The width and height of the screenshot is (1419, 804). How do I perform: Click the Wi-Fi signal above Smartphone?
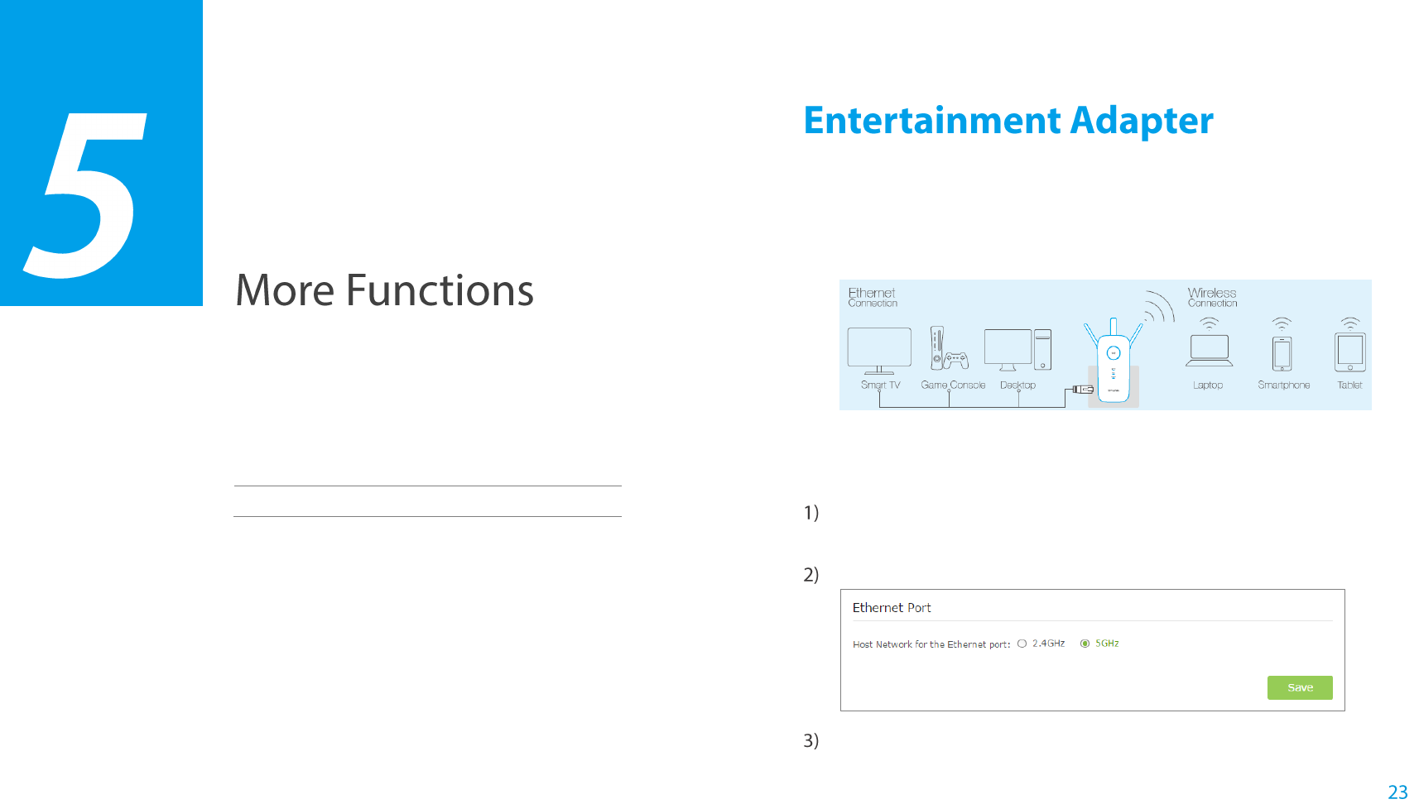tap(1282, 323)
